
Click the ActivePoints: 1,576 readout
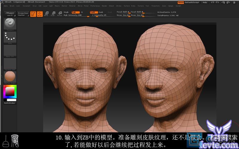click(x=167, y=12)
